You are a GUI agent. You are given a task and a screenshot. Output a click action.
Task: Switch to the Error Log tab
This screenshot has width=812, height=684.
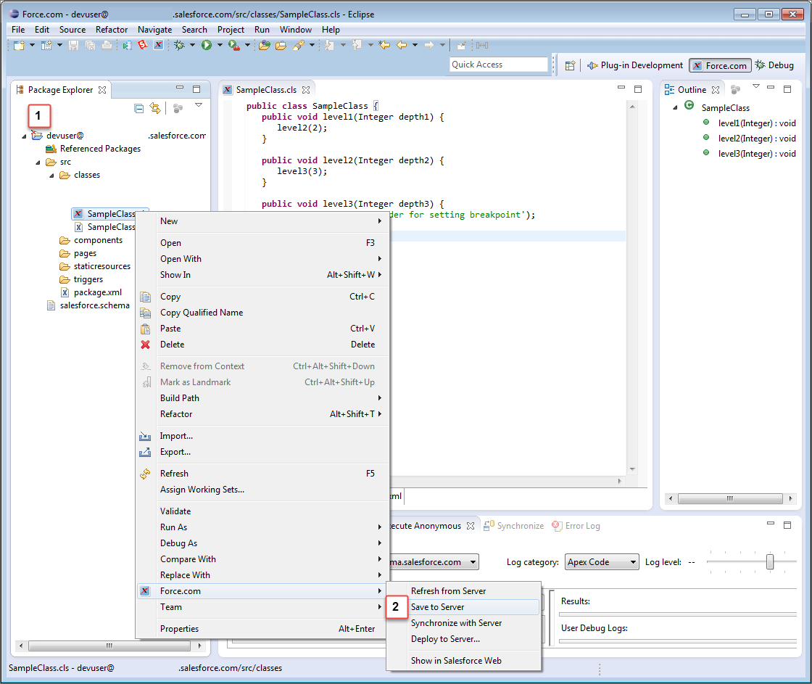pos(576,526)
